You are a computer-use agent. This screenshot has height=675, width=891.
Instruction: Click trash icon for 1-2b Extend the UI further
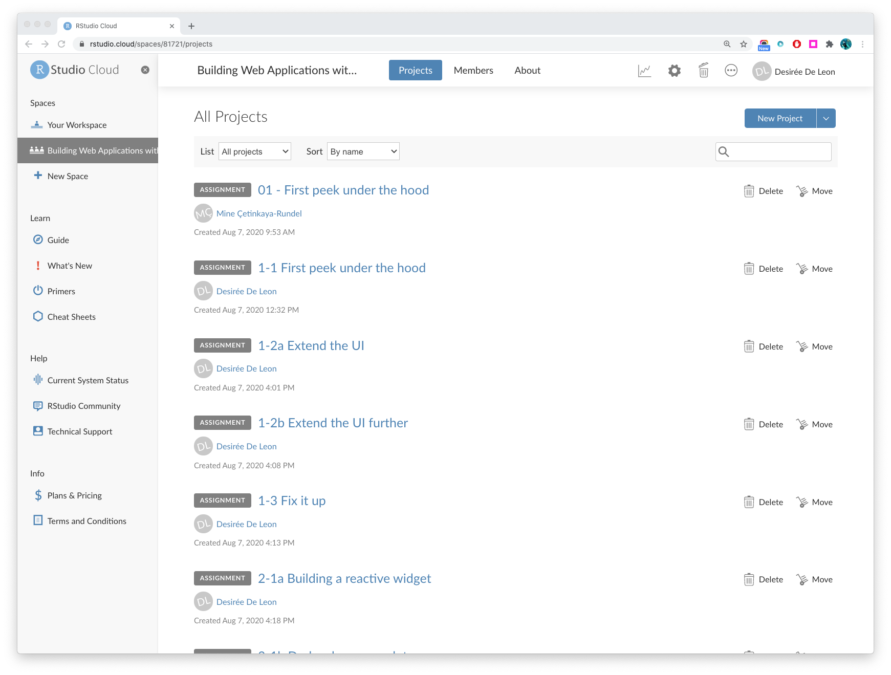(x=749, y=425)
